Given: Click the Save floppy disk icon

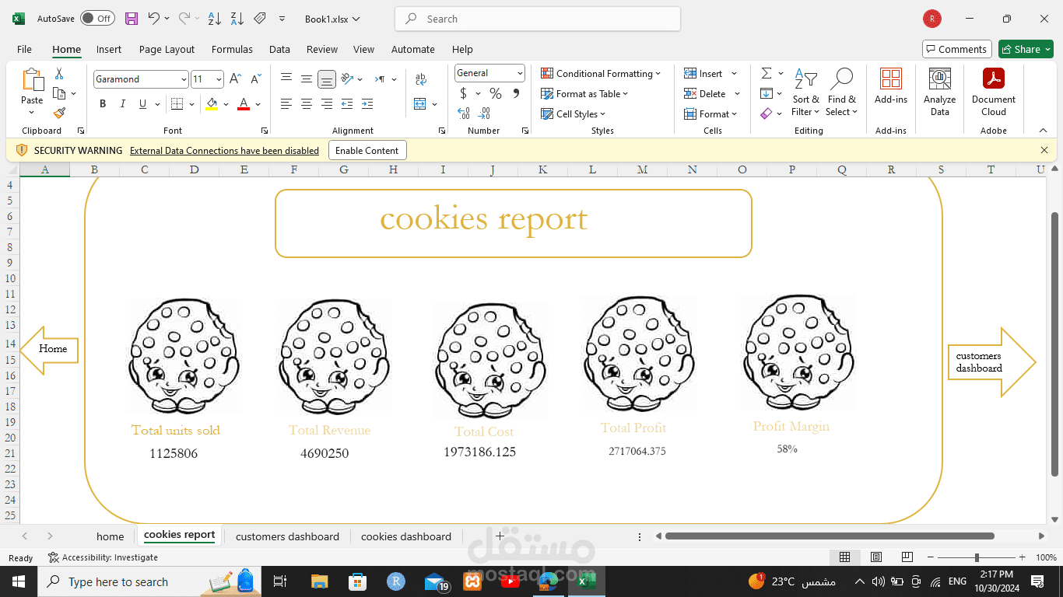Looking at the screenshot, I should click(x=132, y=19).
